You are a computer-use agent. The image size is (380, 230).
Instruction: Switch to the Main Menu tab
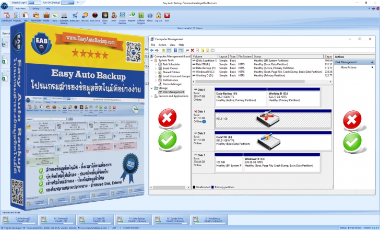click(x=20, y=8)
